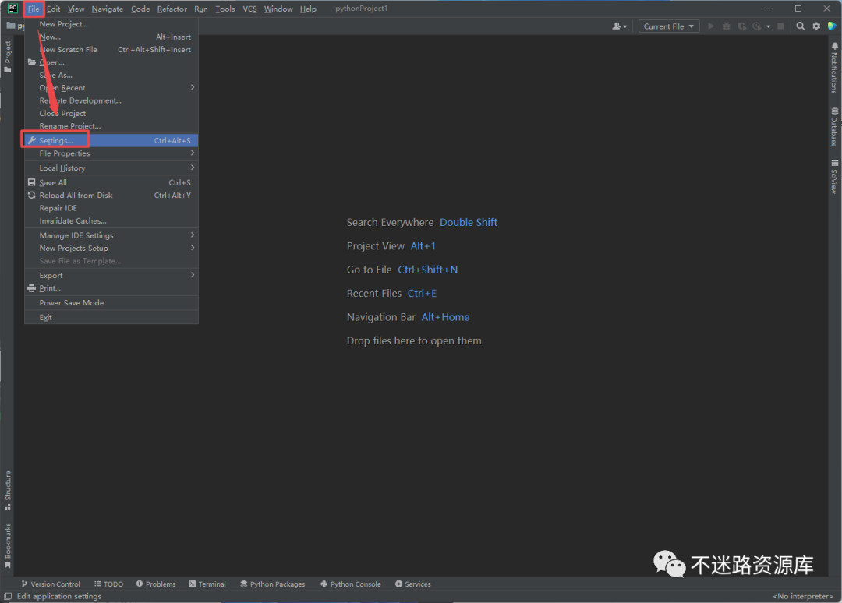Open the Navigate menu
842x603 pixels.
[x=108, y=9]
